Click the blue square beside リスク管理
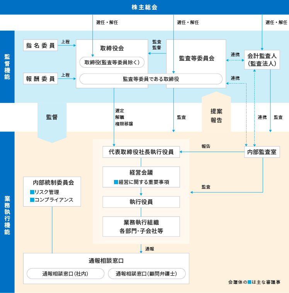 click(x=32, y=192)
